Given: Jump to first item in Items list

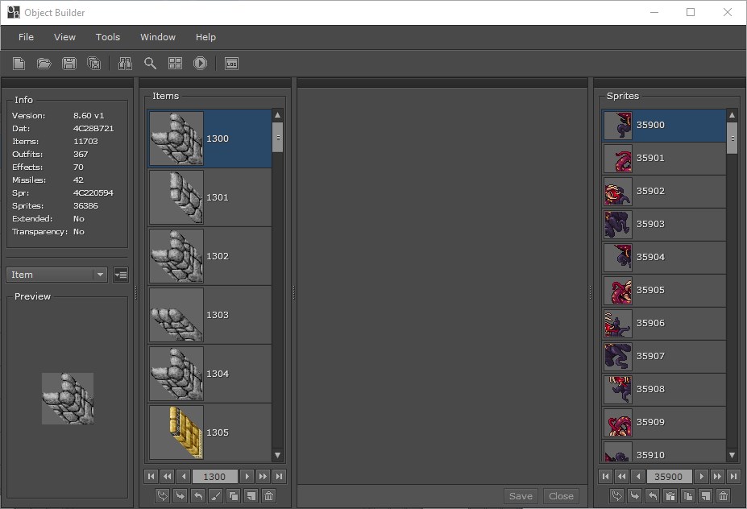Looking at the screenshot, I should (x=151, y=477).
